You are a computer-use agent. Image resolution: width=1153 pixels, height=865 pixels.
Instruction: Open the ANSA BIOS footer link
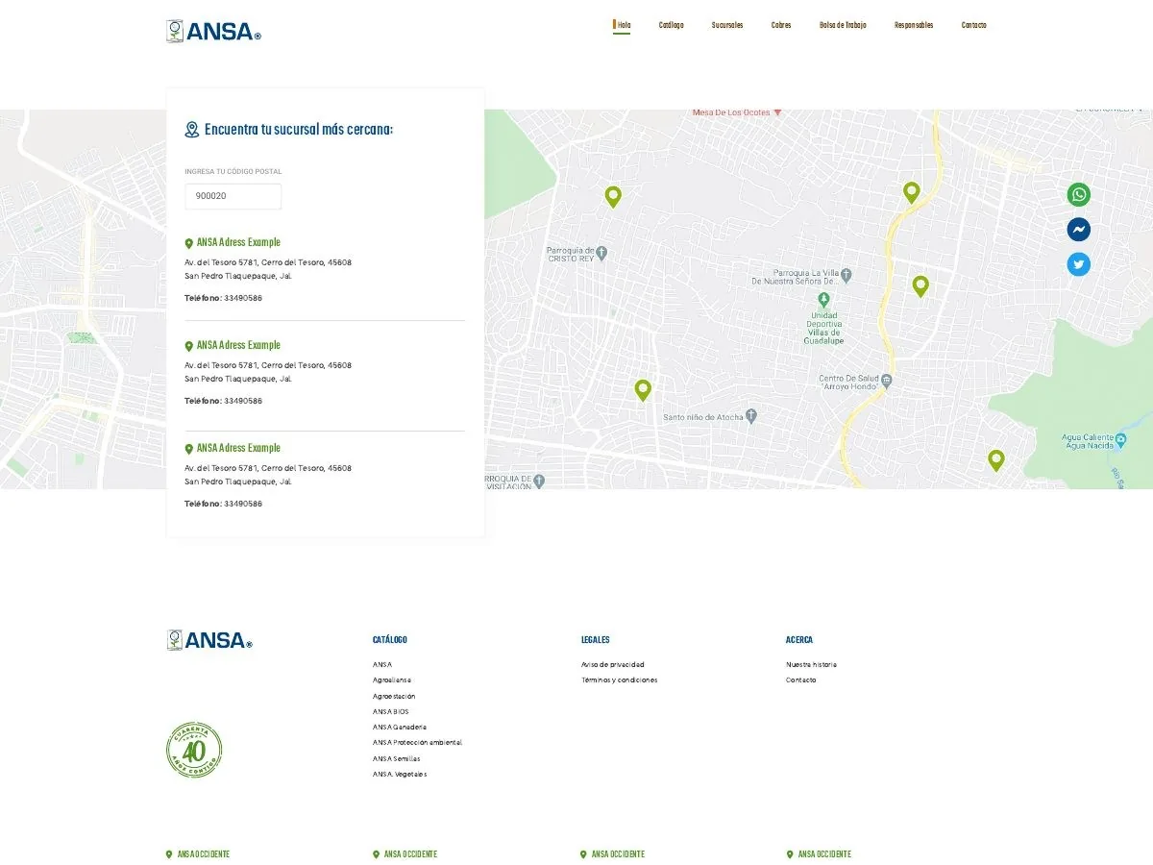click(x=391, y=712)
